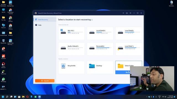Pick the Desktop location in EaseUS

pyautogui.click(x=100, y=67)
